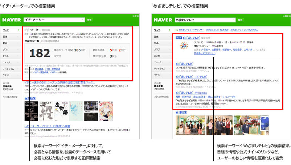Screen dimensions: 291x165
Task: Sort イチ・メーター results by 更新日時順
Action: tap(8, 89)
